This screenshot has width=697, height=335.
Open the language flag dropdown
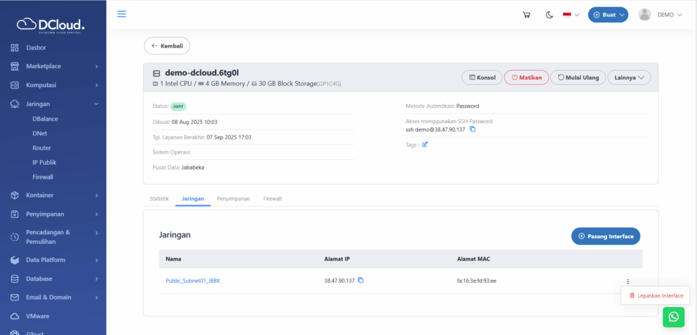(570, 15)
